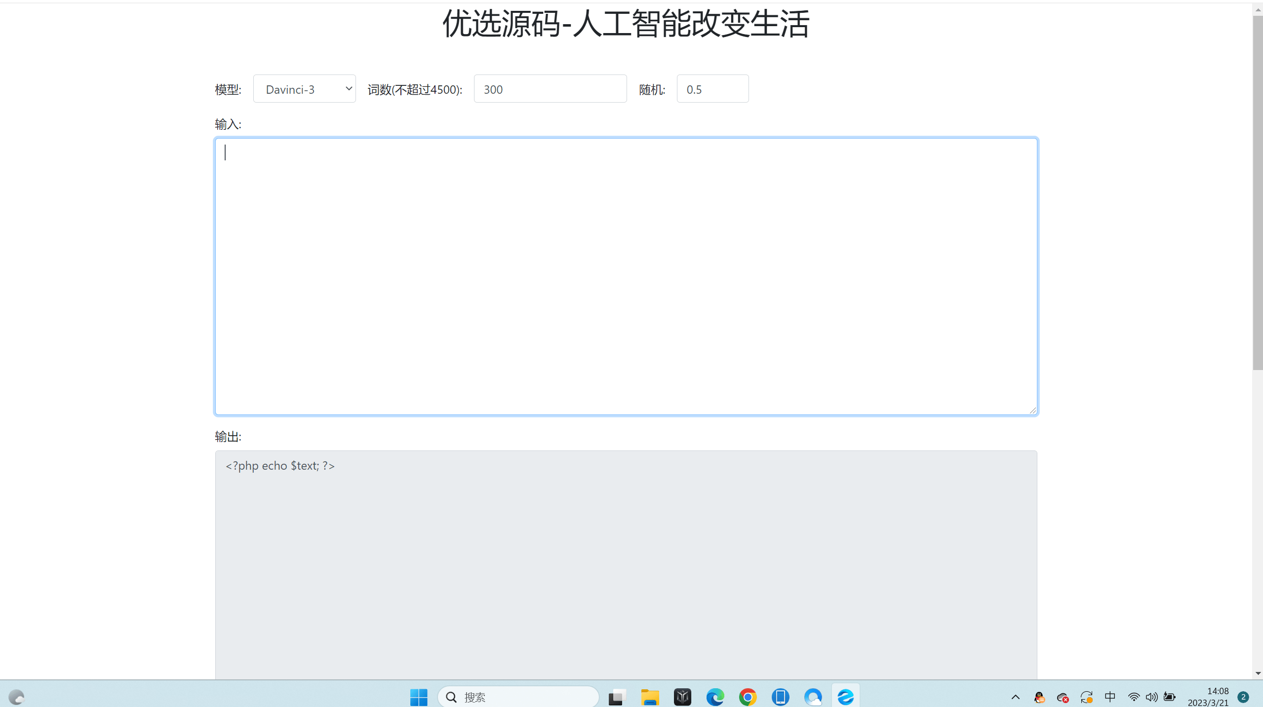Image resolution: width=1263 pixels, height=707 pixels.
Task: Toggle the 中 input method indicator
Action: coord(1110,696)
